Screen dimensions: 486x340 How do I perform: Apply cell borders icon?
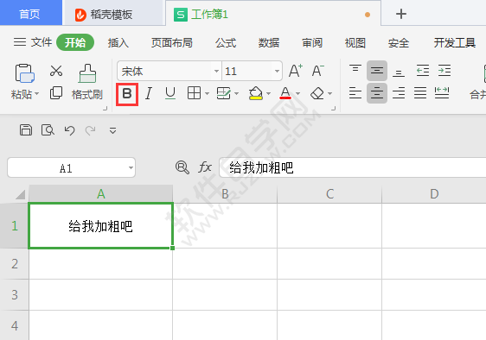pyautogui.click(x=194, y=93)
